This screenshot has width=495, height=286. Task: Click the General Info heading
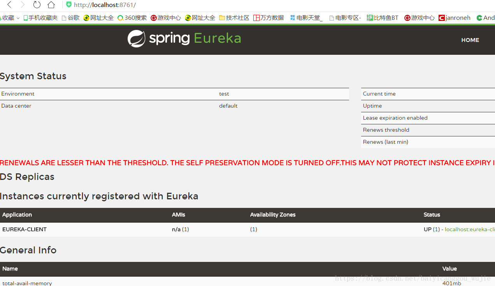coord(28,250)
